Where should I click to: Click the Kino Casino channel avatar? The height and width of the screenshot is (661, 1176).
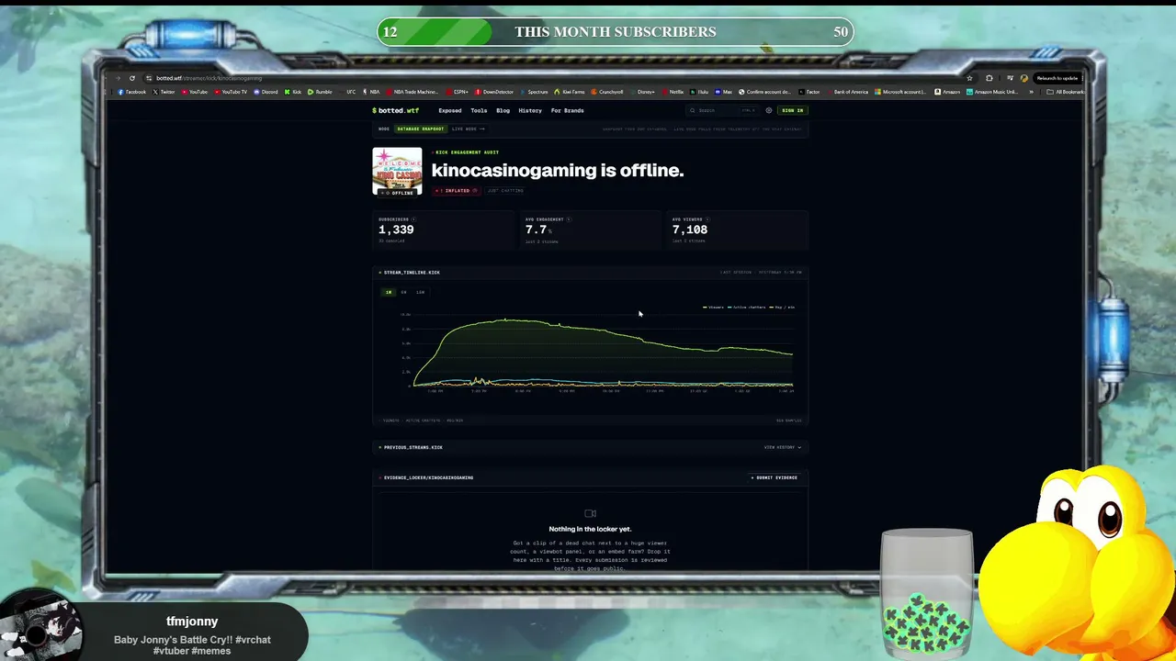[397, 172]
